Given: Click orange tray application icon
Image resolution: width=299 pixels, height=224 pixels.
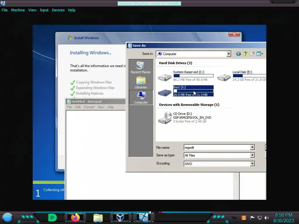Looking at the screenshot, I should pos(244,218).
